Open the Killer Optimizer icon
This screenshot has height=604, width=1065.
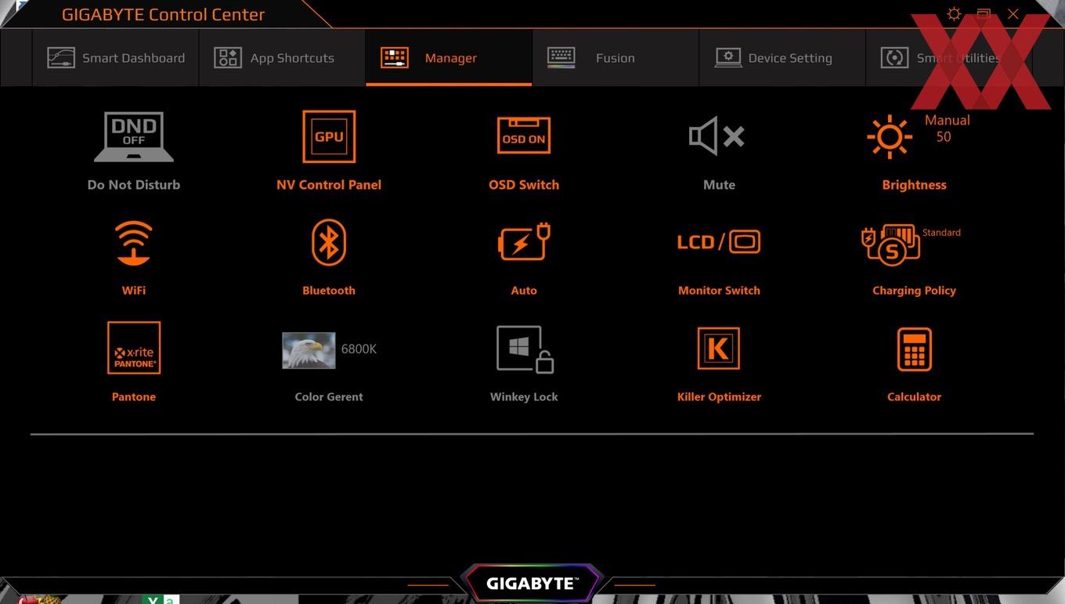[x=719, y=349]
